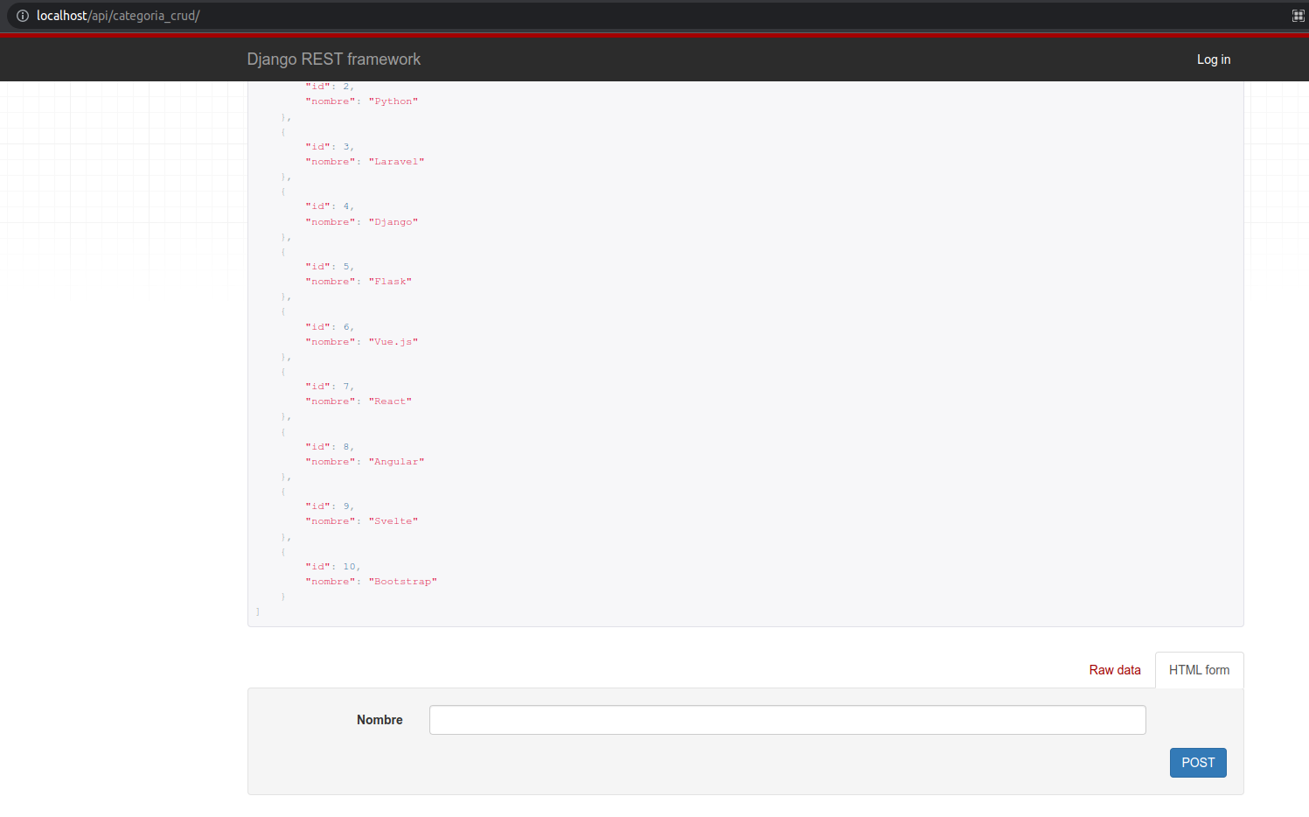Click the "Svelte" value in the JSON response

pos(393,521)
